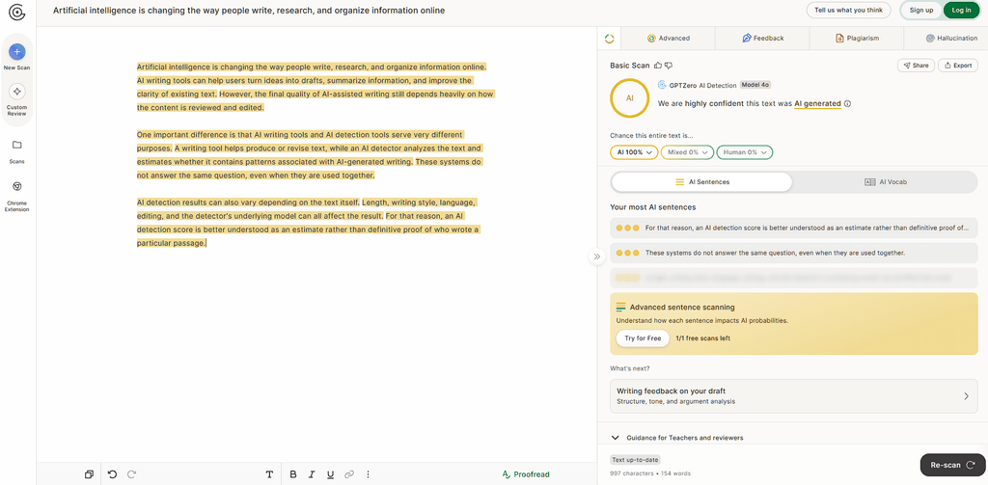Click the Text up-to-date status badge
The height and width of the screenshot is (485, 988).
(635, 460)
